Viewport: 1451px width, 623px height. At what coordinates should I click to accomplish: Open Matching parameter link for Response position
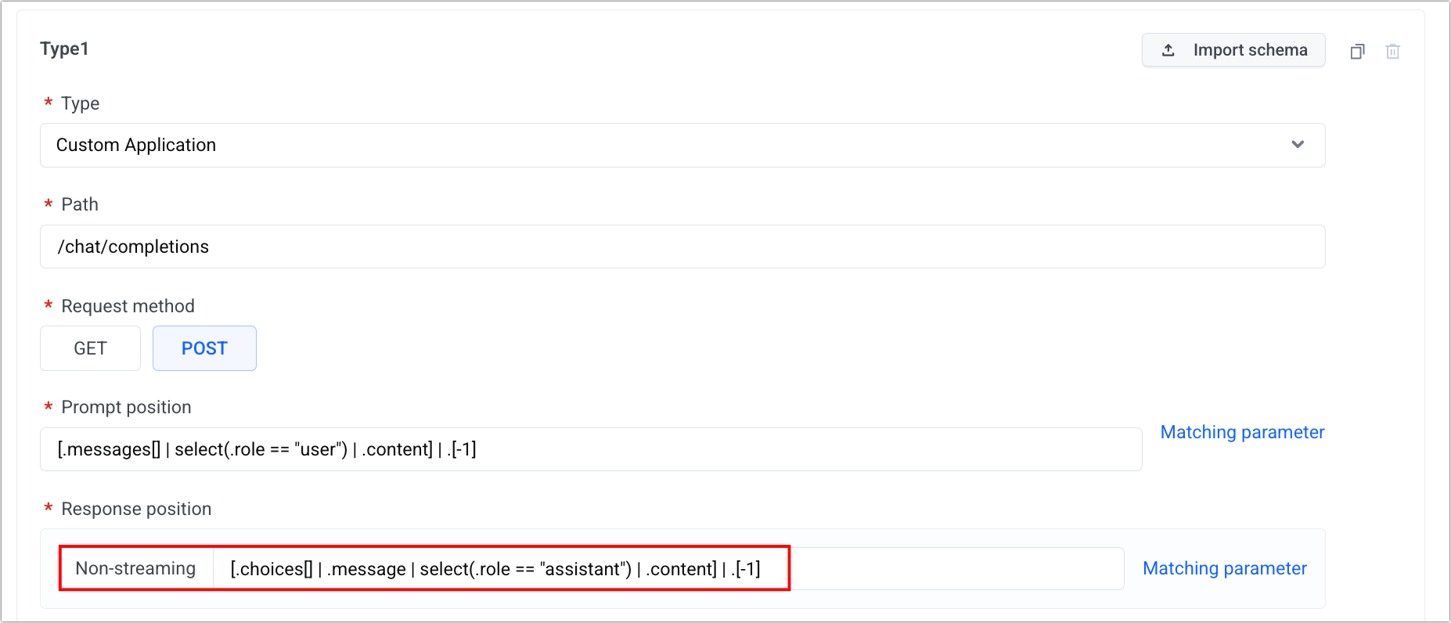click(x=1224, y=568)
